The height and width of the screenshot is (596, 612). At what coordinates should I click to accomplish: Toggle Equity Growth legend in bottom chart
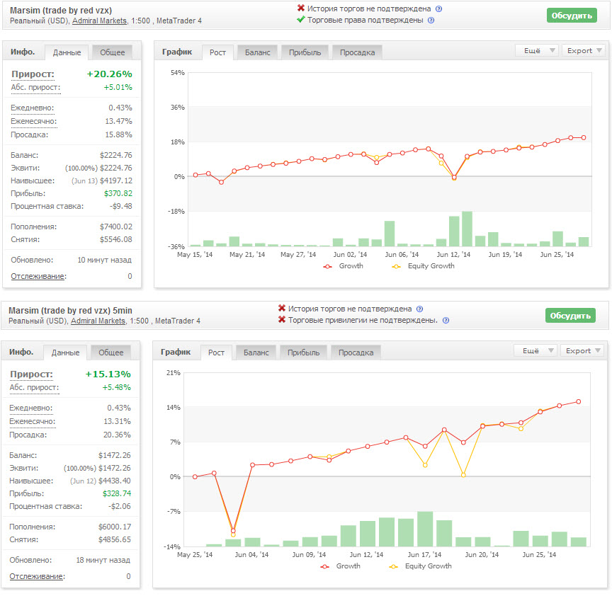[x=420, y=566]
